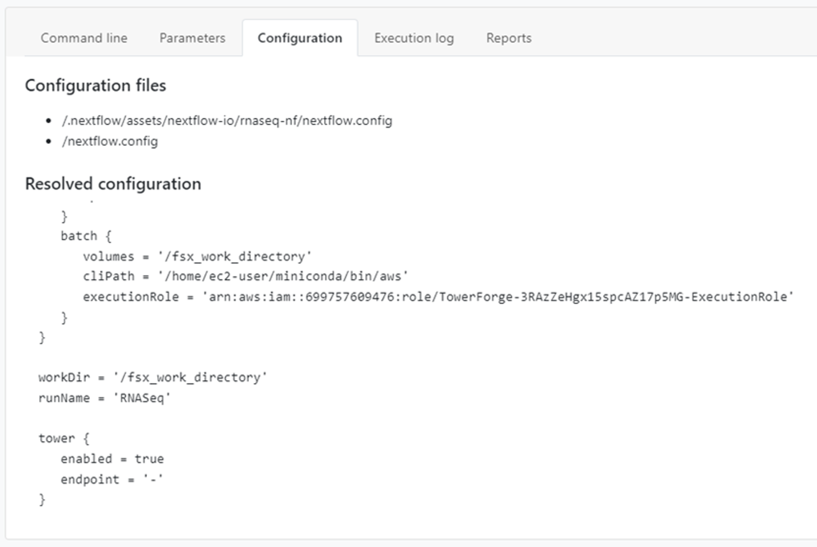View the Execution log tab

(x=414, y=38)
